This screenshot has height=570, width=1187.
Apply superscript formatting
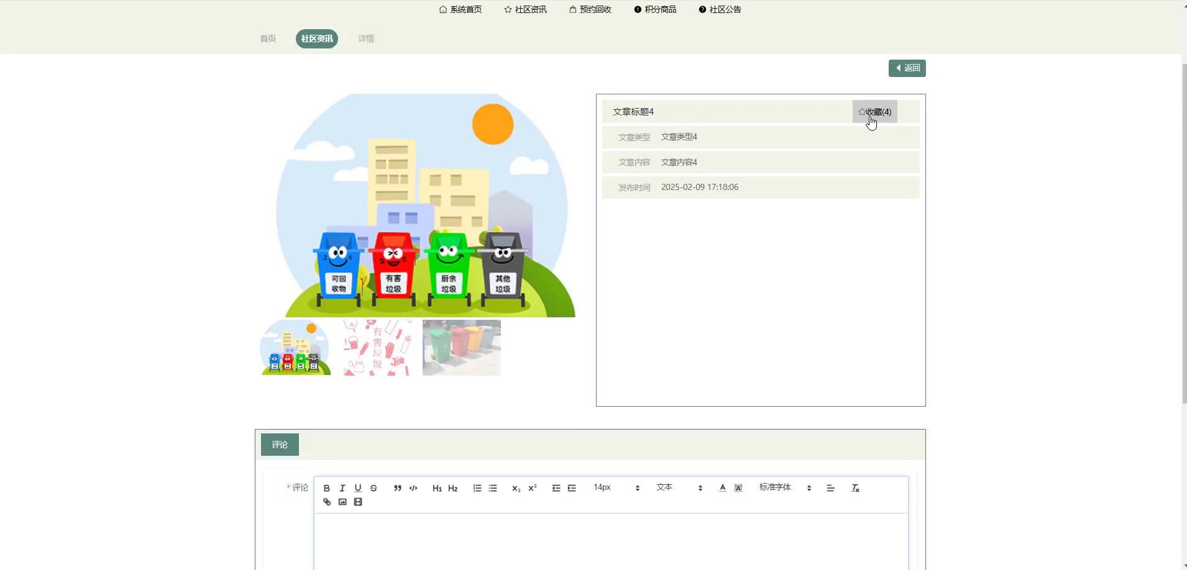click(533, 488)
